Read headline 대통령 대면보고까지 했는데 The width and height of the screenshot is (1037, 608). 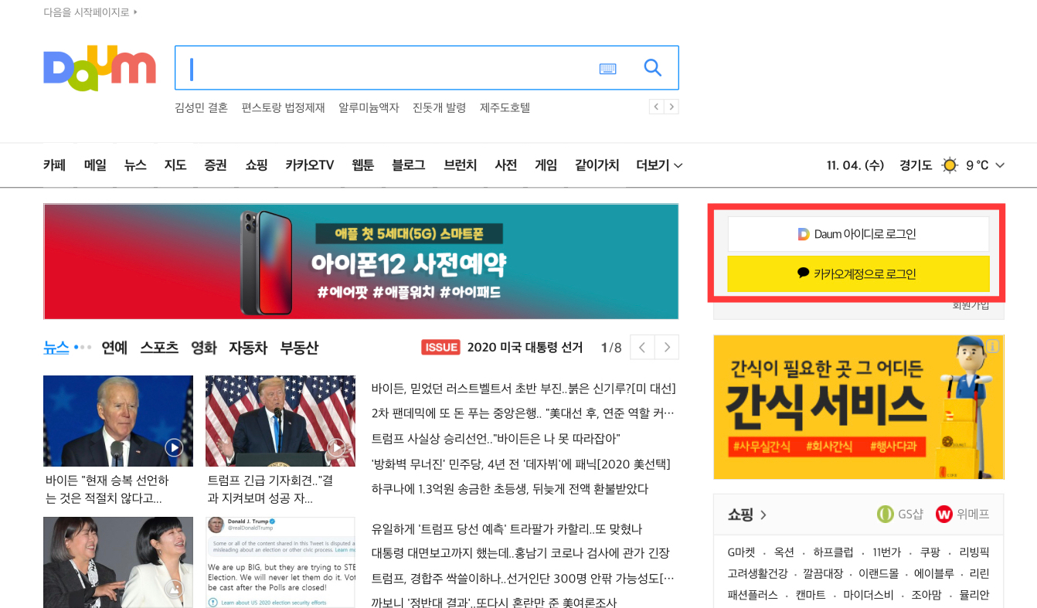[x=521, y=553]
